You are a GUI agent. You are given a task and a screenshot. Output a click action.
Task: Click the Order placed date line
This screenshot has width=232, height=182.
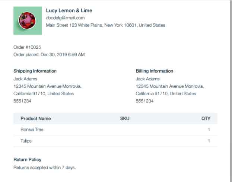click(x=49, y=55)
